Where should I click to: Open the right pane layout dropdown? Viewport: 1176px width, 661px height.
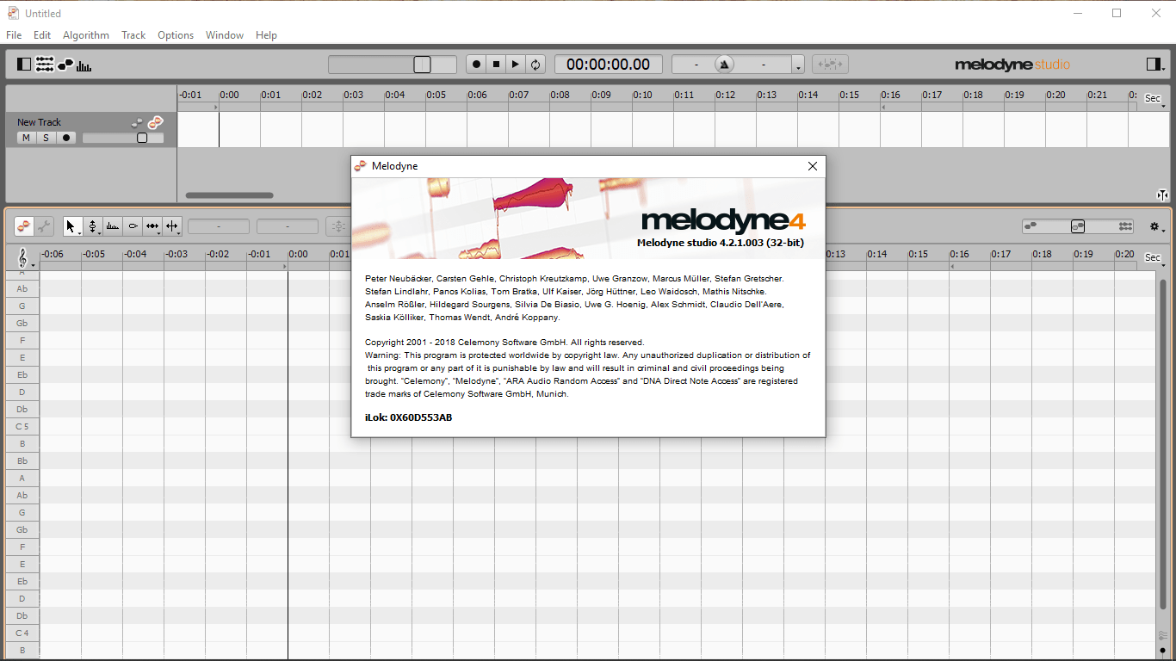pyautogui.click(x=1154, y=65)
